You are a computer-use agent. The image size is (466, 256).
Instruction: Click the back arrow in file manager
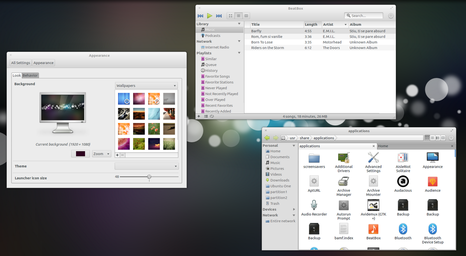click(267, 138)
